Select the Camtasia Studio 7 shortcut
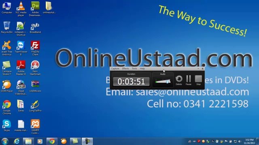Image resolution: width=259 pixels, height=145 pixels. [6, 68]
